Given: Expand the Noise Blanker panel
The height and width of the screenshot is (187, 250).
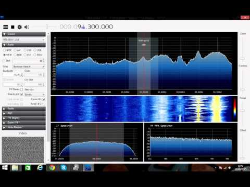Looking at the screenshot, I should click(24, 127).
